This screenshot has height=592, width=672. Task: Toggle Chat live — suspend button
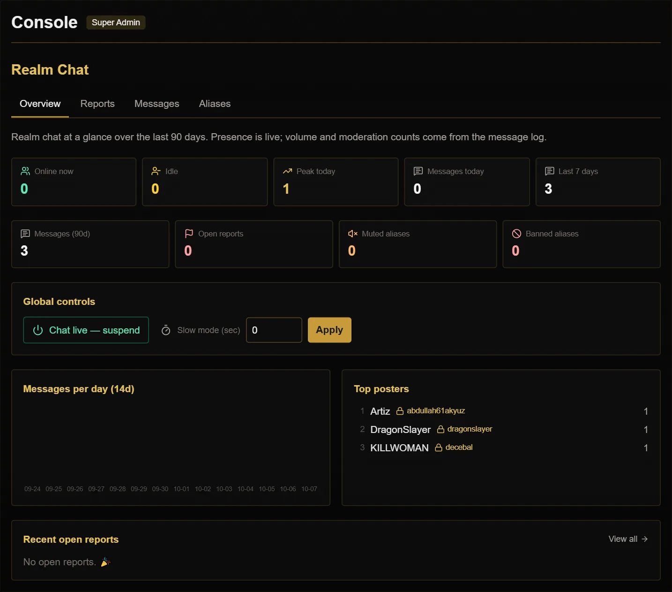coord(86,330)
